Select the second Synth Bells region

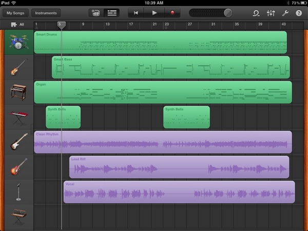coord(186,117)
